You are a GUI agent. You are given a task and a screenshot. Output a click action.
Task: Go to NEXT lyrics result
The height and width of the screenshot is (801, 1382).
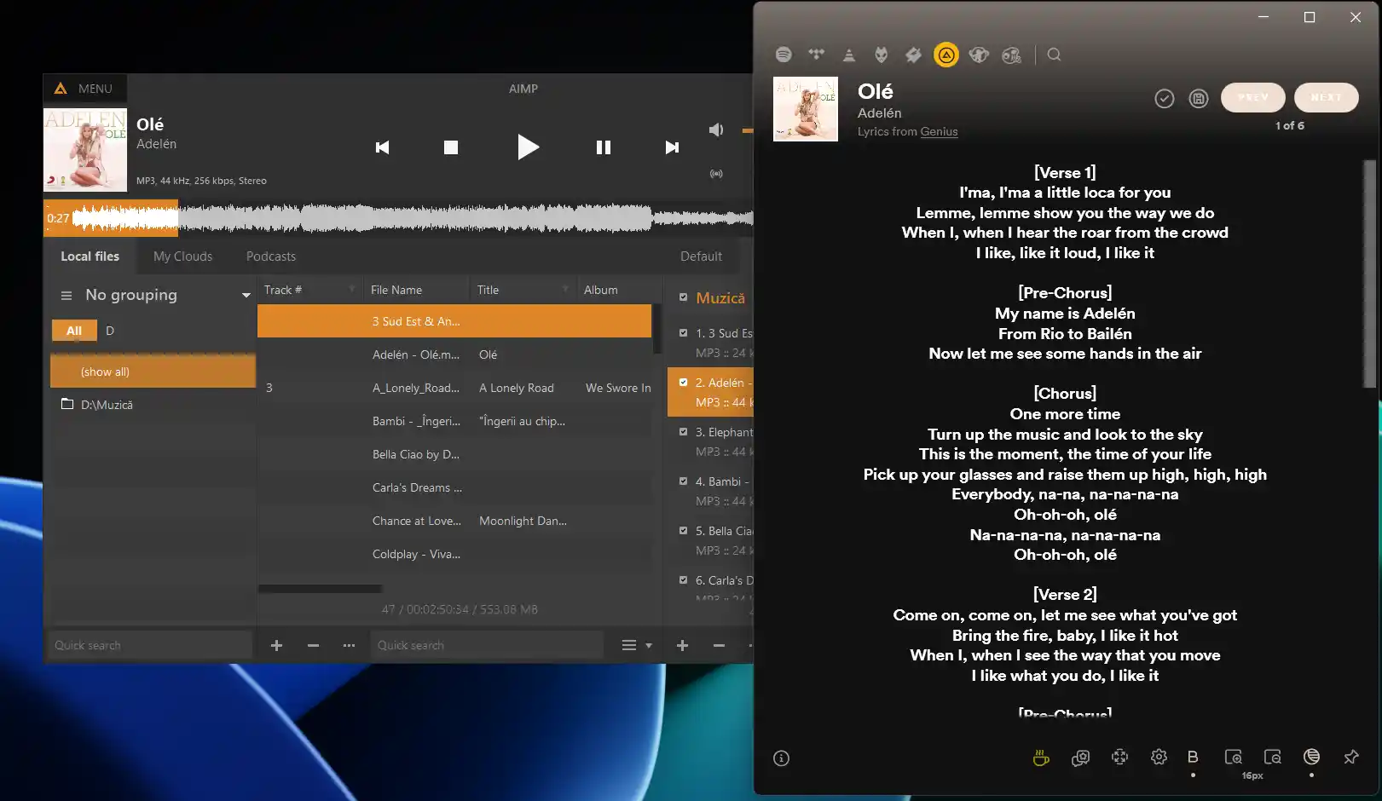[x=1326, y=97]
